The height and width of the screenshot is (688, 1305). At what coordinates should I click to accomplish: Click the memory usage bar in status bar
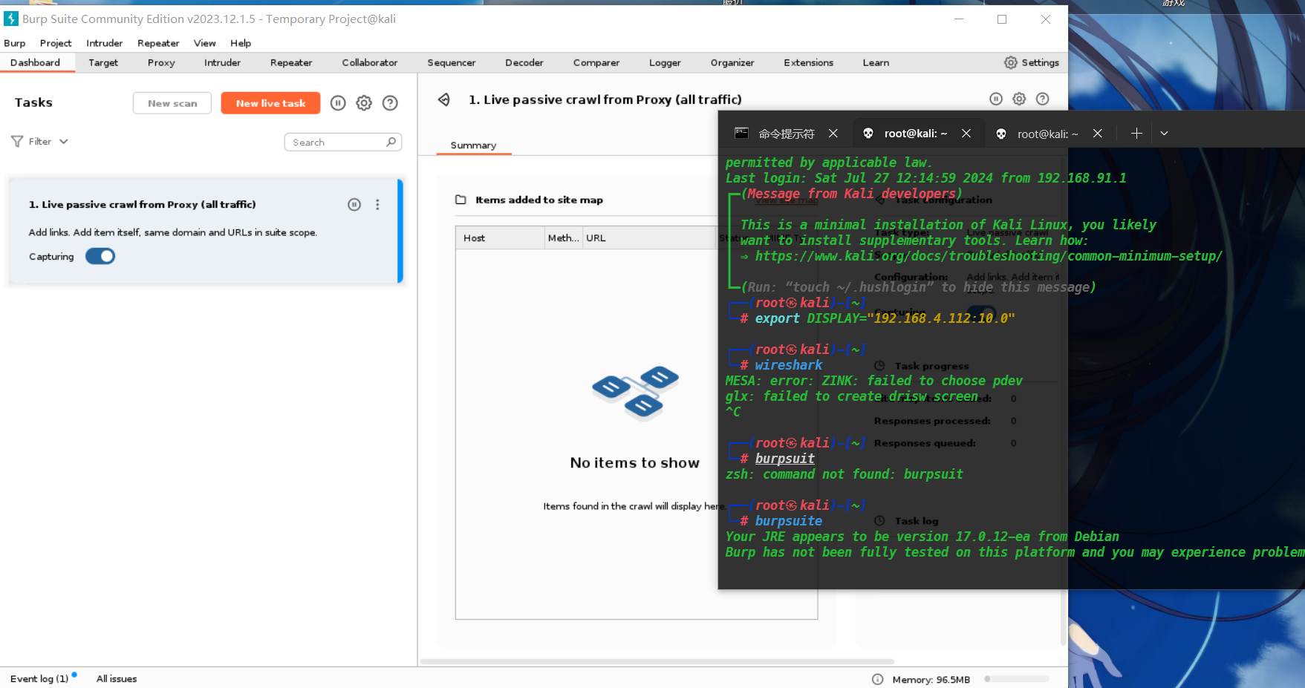point(1017,678)
